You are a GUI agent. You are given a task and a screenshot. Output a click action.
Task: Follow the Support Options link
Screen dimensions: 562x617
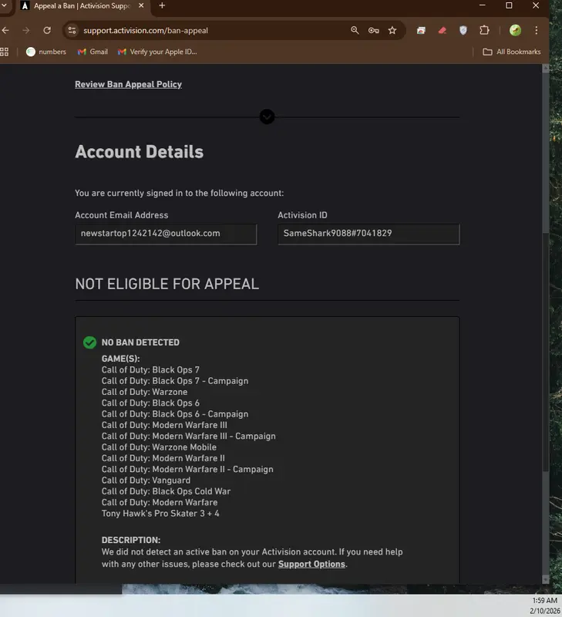pyautogui.click(x=311, y=564)
